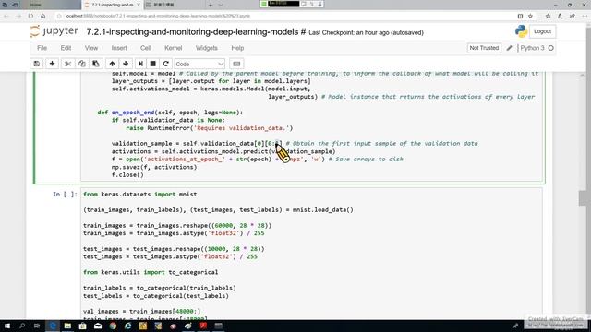
Task: Add page to favorites with star icon
Action: point(530,16)
